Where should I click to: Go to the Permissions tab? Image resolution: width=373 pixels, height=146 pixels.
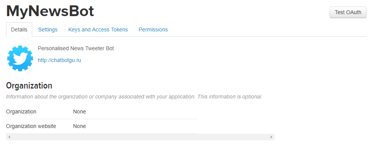point(153,30)
